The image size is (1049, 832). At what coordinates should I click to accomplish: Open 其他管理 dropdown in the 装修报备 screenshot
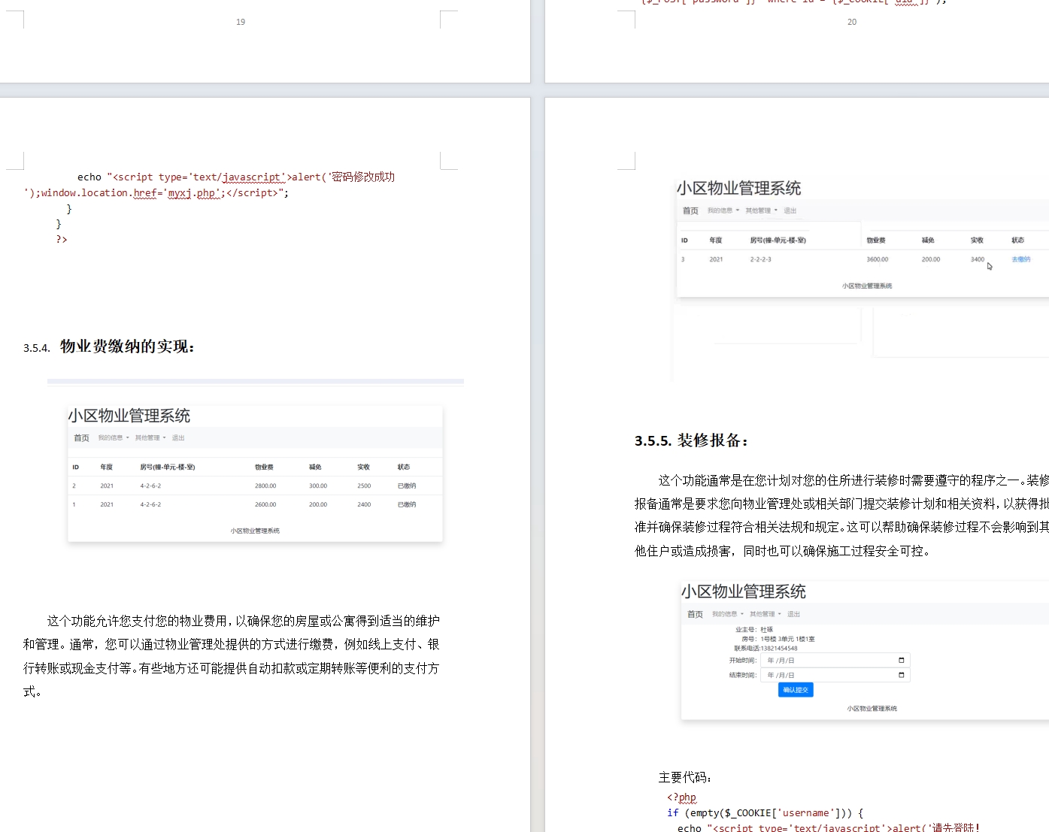[765, 614]
